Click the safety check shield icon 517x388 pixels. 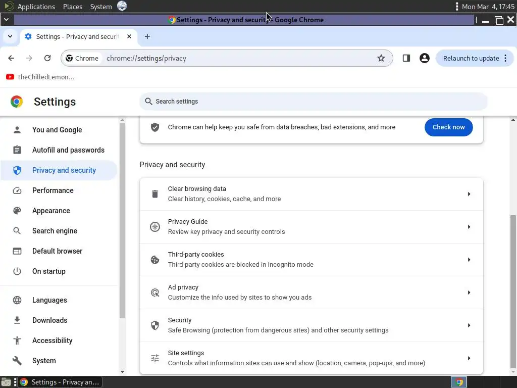tap(155, 127)
